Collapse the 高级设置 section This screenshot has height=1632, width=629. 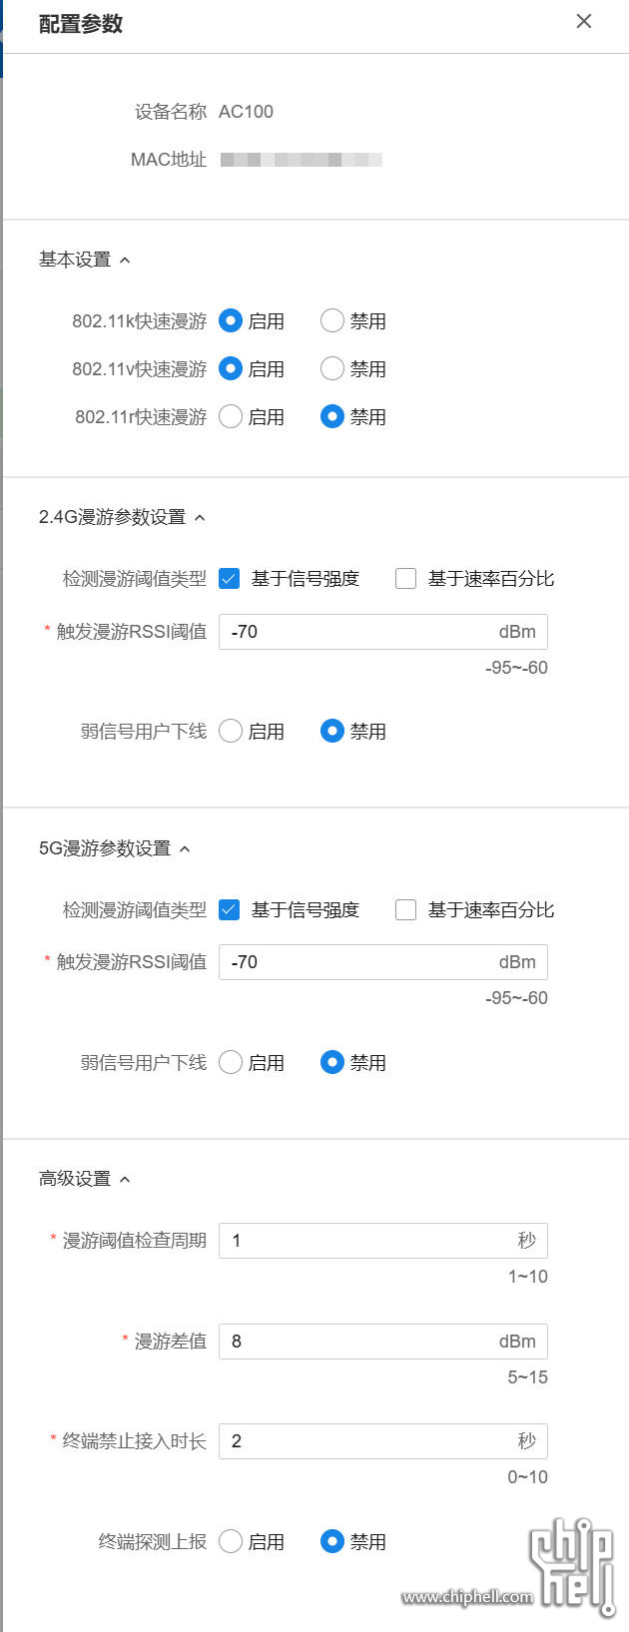(x=125, y=1180)
